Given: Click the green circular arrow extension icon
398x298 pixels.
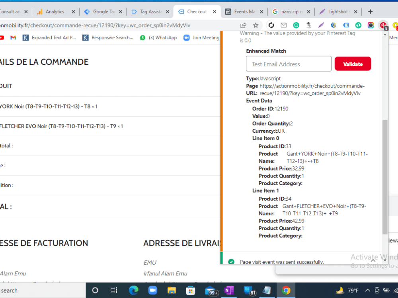Looking at the screenshot, I should pyautogui.click(x=359, y=25).
